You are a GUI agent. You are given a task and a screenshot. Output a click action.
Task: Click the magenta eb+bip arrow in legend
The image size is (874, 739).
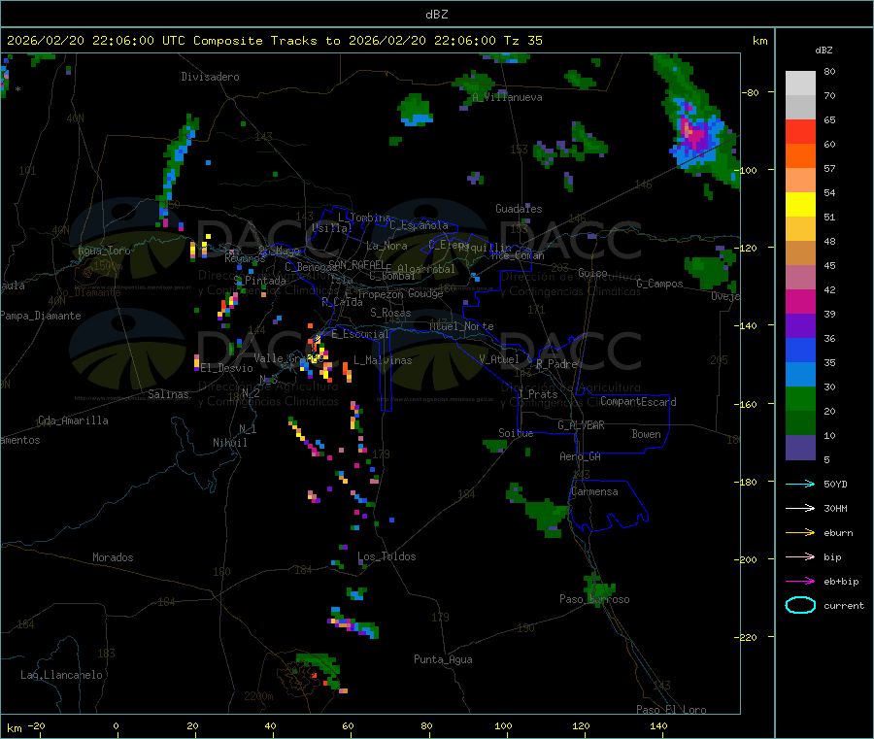click(x=800, y=581)
